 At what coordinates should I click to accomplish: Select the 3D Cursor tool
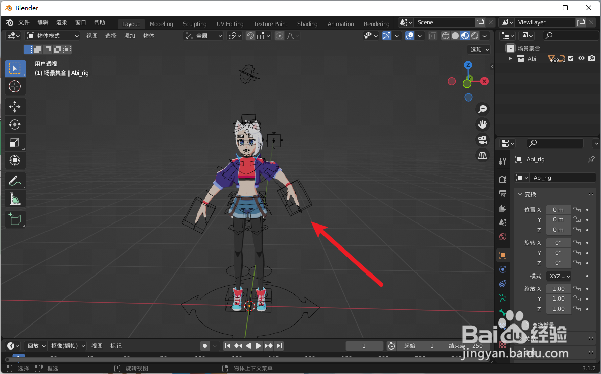coord(15,87)
